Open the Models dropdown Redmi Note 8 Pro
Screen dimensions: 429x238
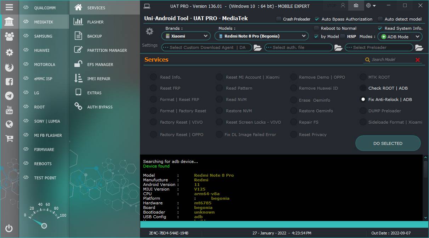261,36
